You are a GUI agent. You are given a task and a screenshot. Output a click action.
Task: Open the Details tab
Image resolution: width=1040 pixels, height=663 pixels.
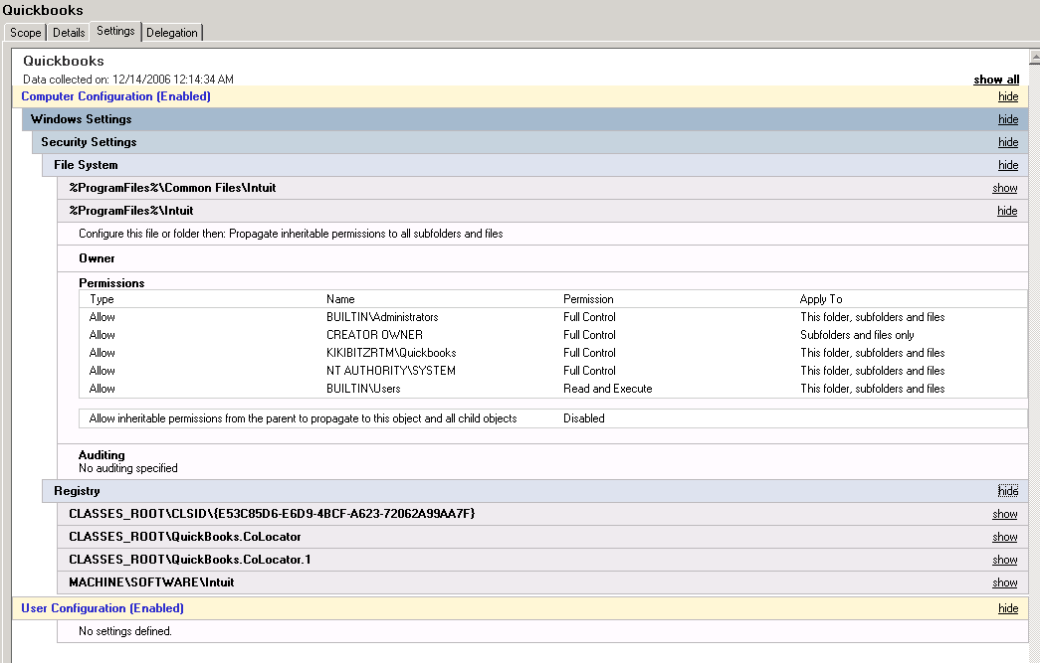69,33
